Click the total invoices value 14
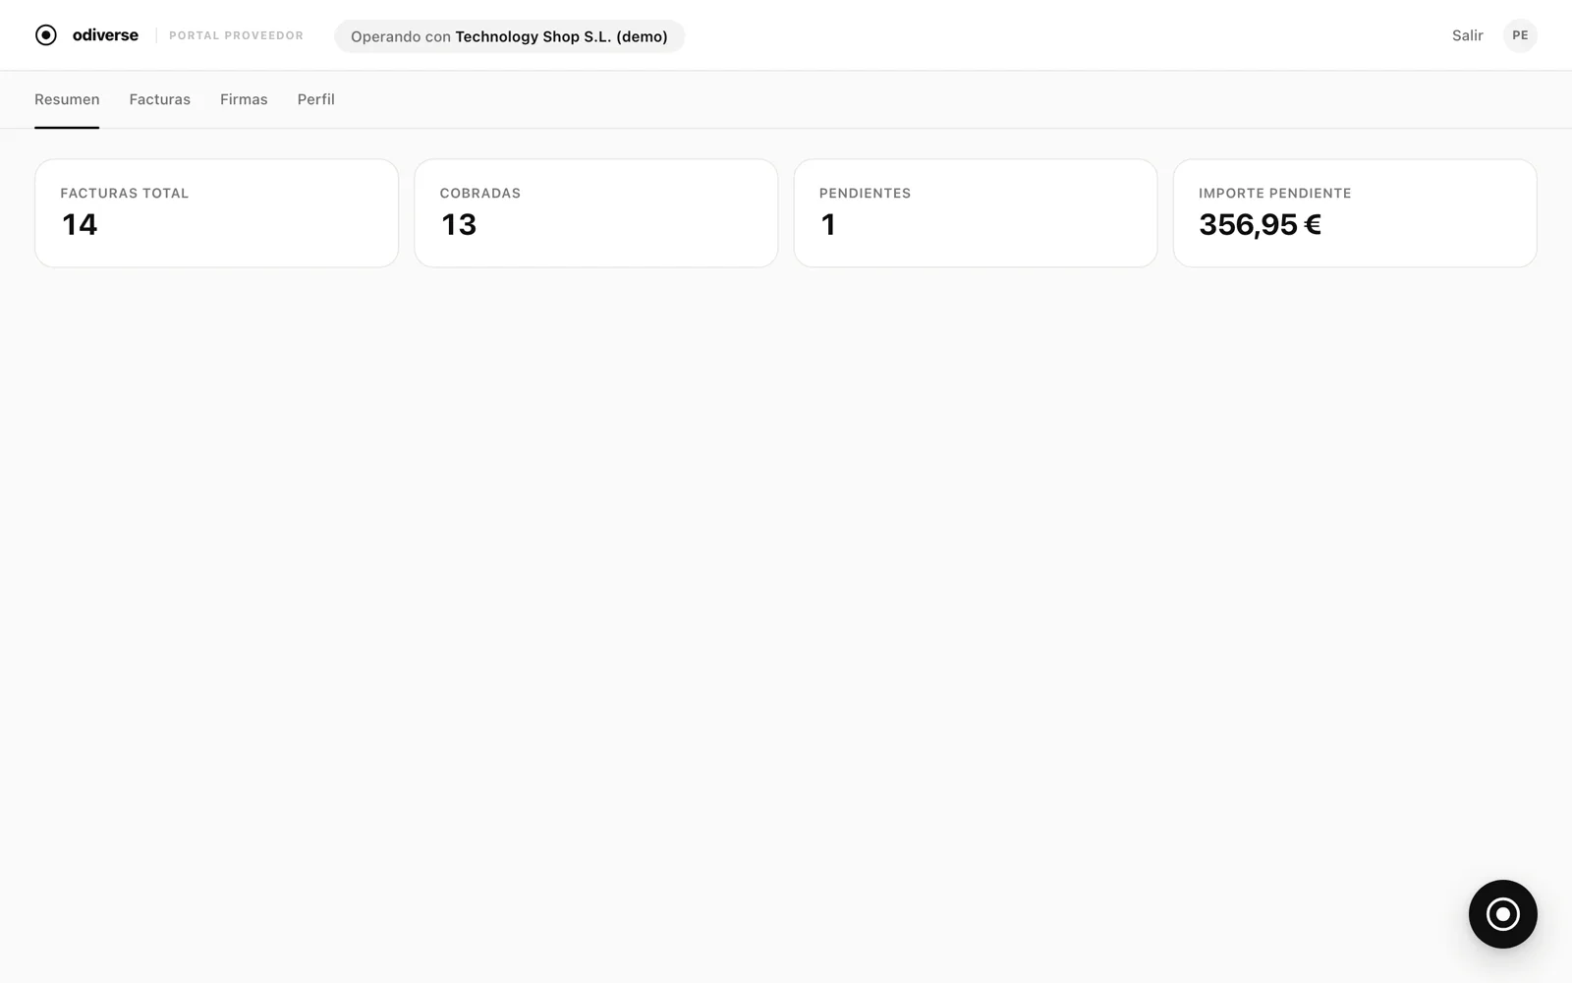The width and height of the screenshot is (1572, 983). pyautogui.click(x=80, y=225)
